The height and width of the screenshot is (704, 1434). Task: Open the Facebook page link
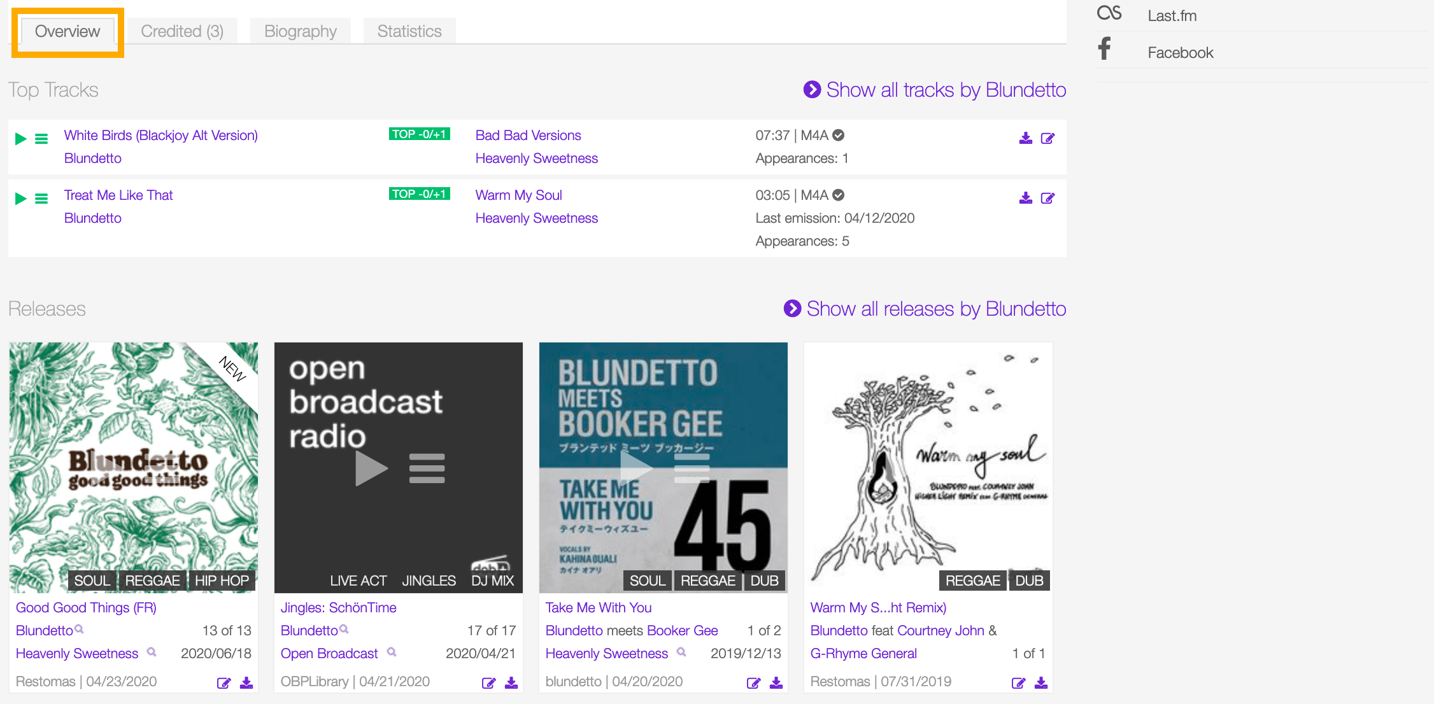(x=1181, y=53)
